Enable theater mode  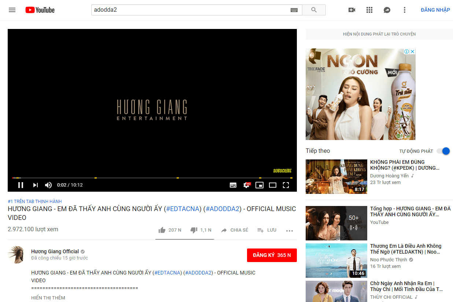click(x=273, y=185)
